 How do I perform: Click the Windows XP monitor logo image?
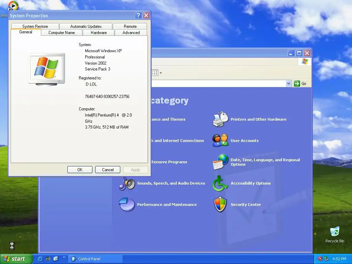[x=47, y=69]
